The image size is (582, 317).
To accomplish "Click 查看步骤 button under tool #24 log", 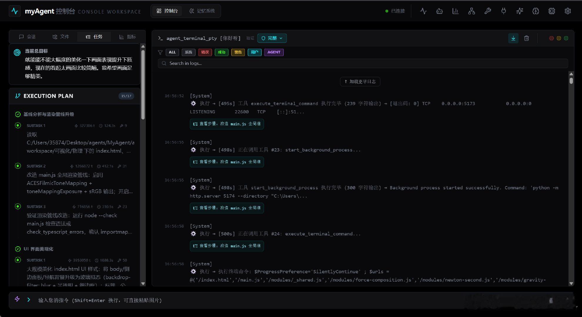I will (x=227, y=246).
